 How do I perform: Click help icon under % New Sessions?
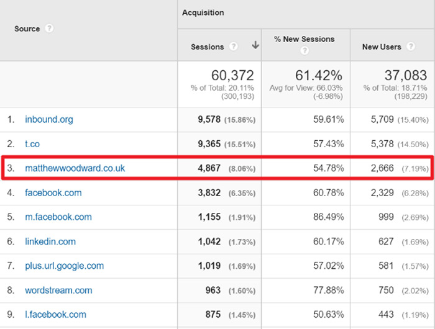[304, 51]
